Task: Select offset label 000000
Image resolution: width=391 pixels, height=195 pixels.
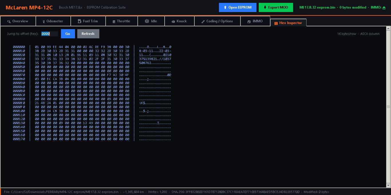Action: [19, 47]
